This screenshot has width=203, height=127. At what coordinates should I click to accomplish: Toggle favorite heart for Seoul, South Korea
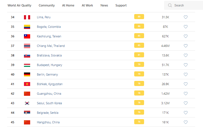point(186,103)
